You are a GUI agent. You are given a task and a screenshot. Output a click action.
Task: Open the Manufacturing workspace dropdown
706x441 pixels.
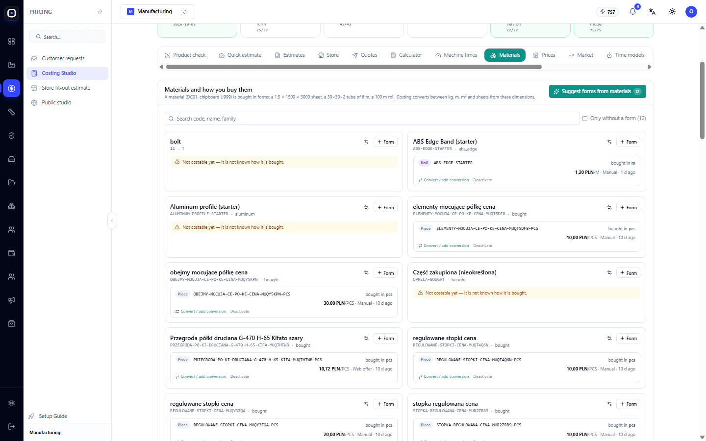tap(157, 12)
